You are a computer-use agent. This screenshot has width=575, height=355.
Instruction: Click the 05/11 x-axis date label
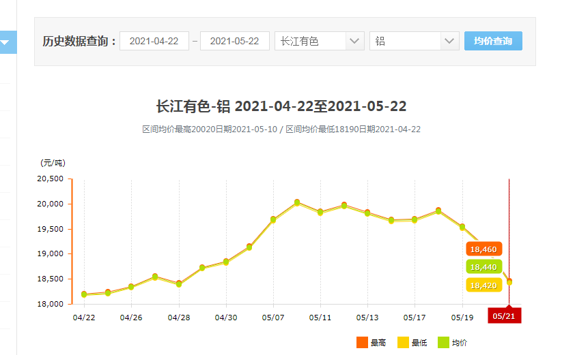click(320, 318)
